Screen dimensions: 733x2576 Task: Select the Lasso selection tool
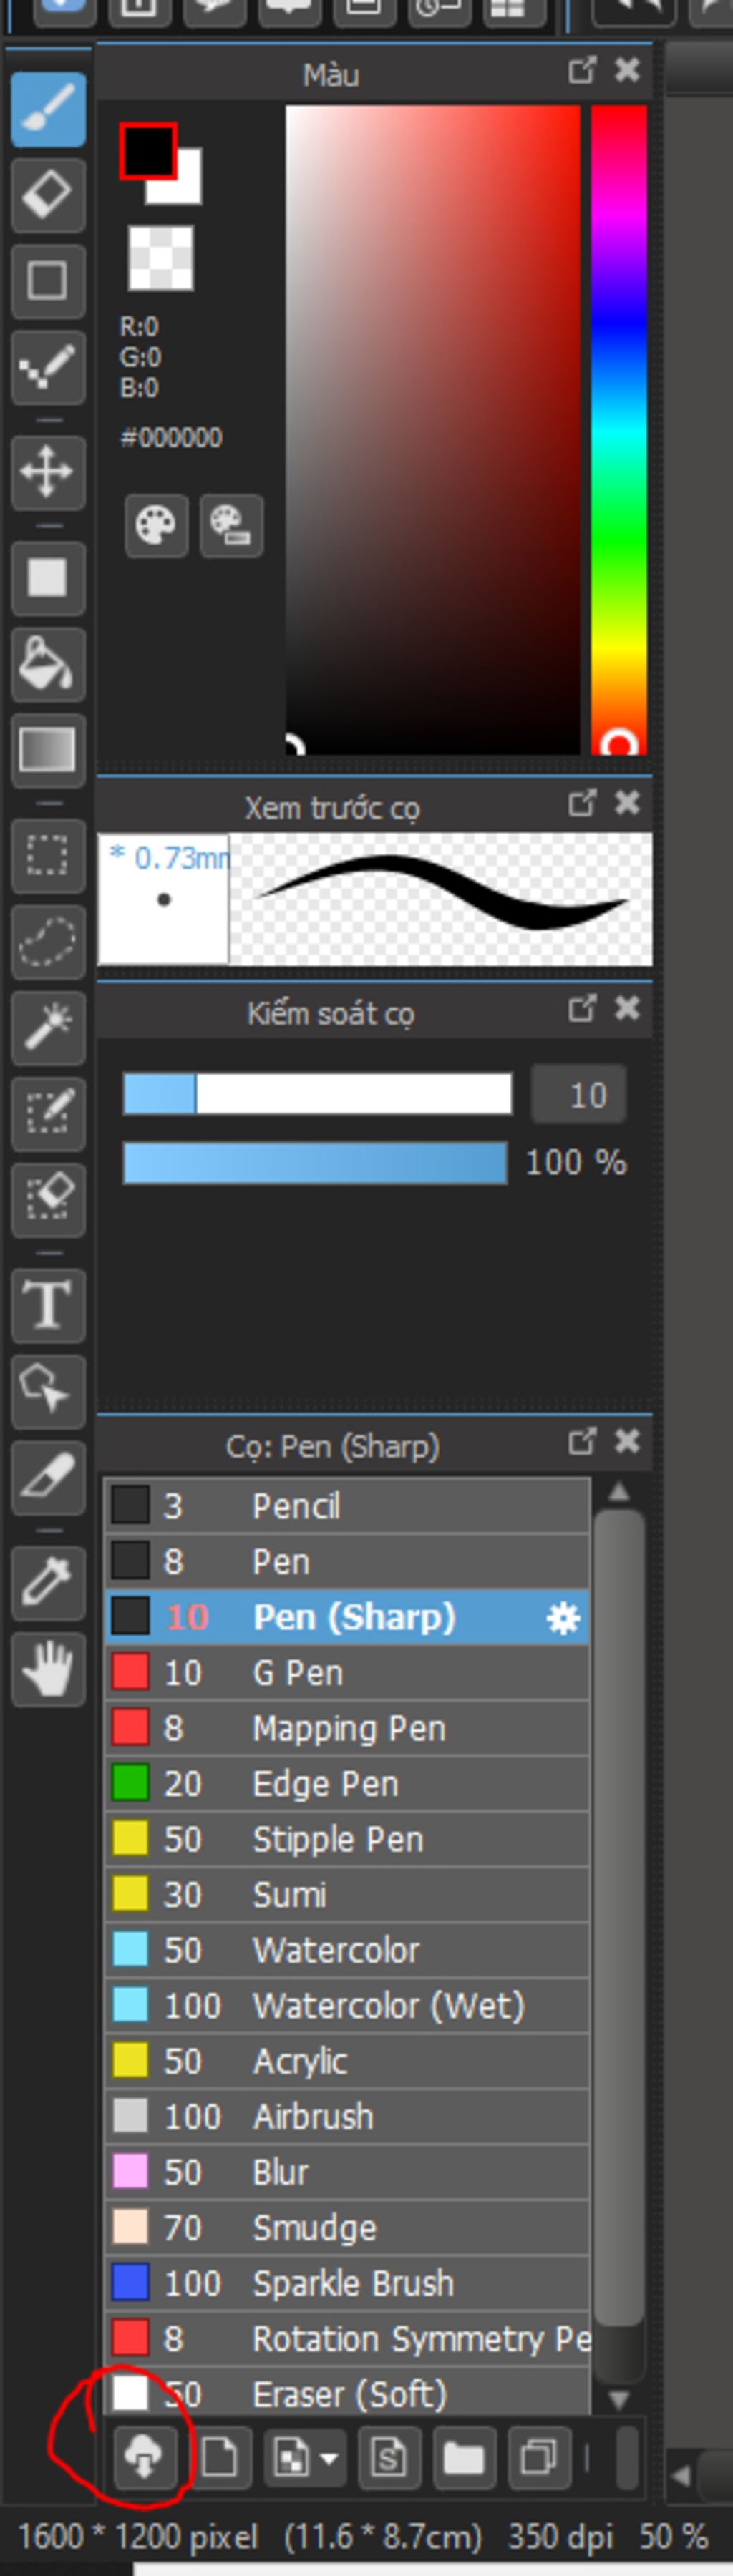click(48, 941)
